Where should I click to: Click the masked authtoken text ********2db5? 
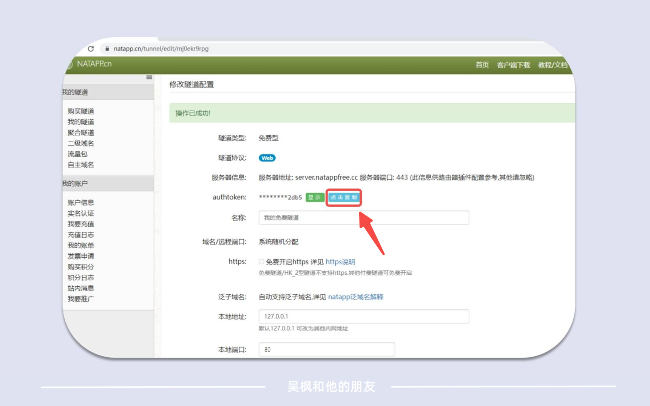280,197
